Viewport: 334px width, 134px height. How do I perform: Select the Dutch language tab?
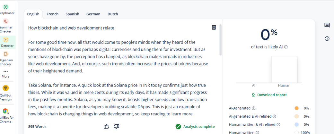point(113,14)
